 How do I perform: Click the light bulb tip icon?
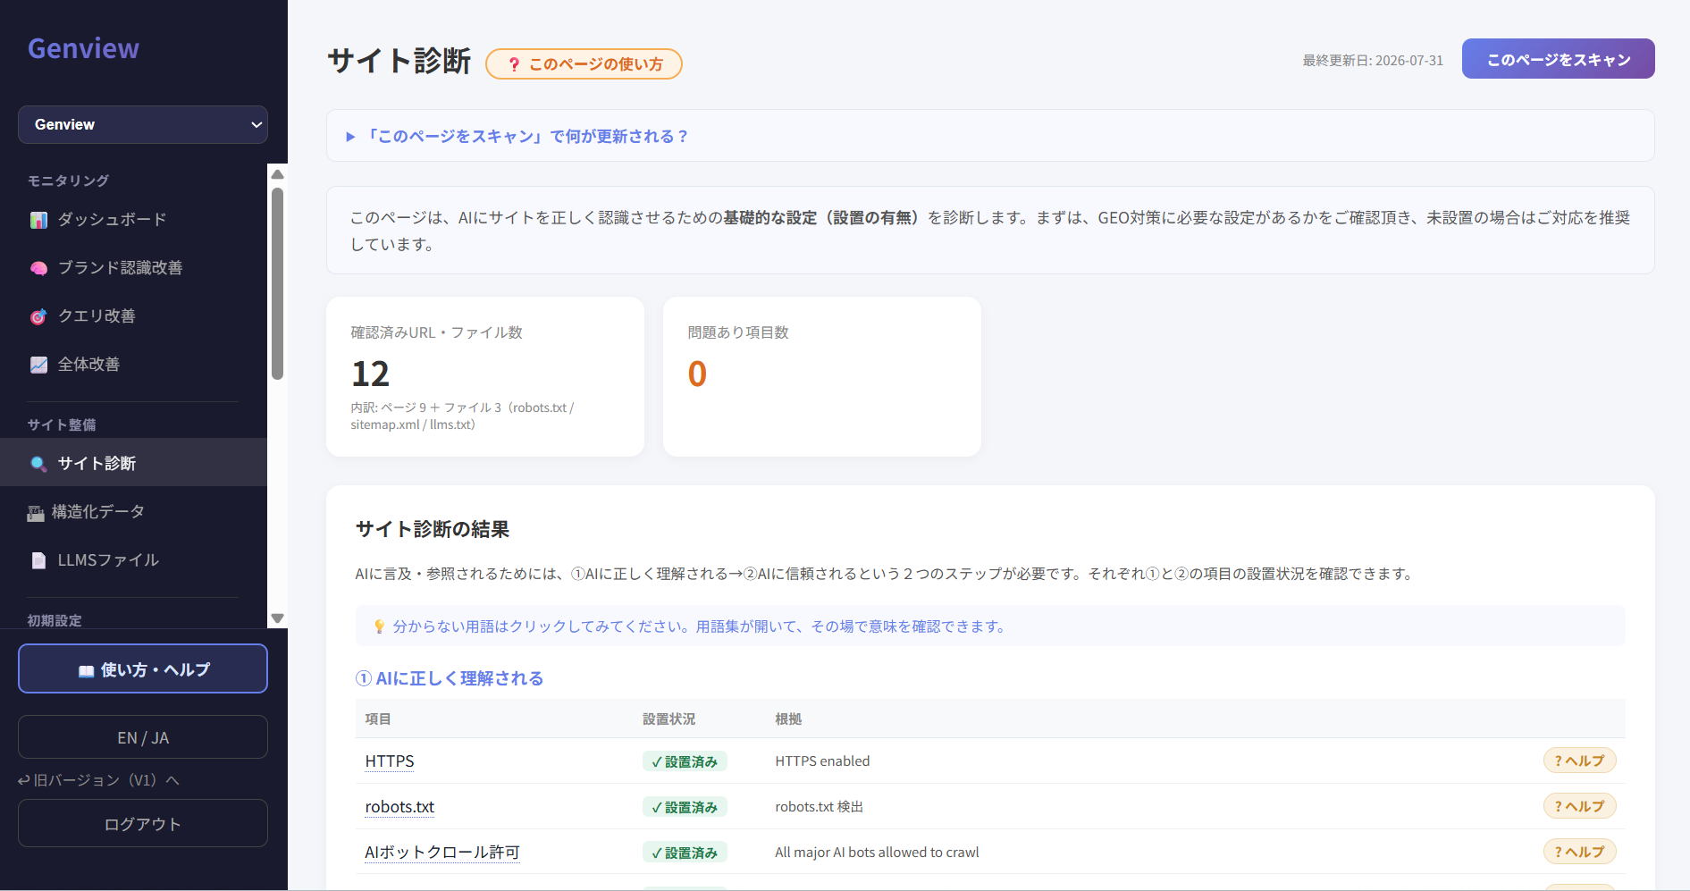(379, 626)
